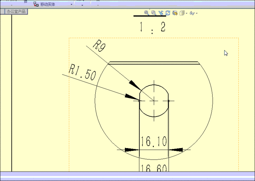Click the 1 : 2 scale label

152,28
